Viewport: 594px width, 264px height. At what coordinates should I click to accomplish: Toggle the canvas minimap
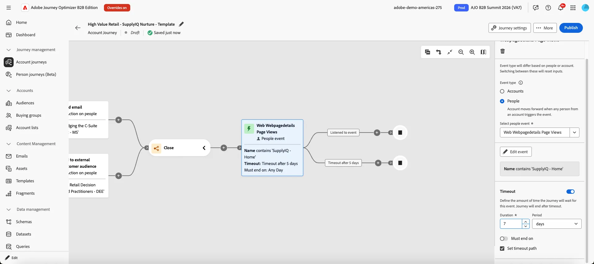[483, 52]
